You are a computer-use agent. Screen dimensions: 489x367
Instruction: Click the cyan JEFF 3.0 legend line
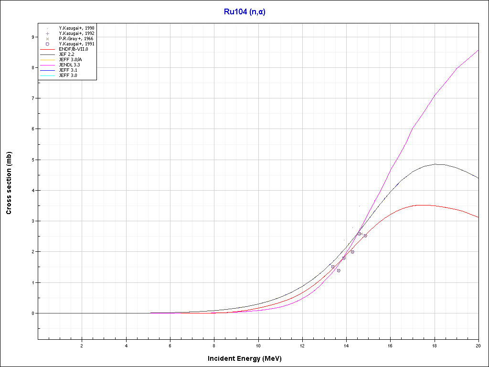48,76
